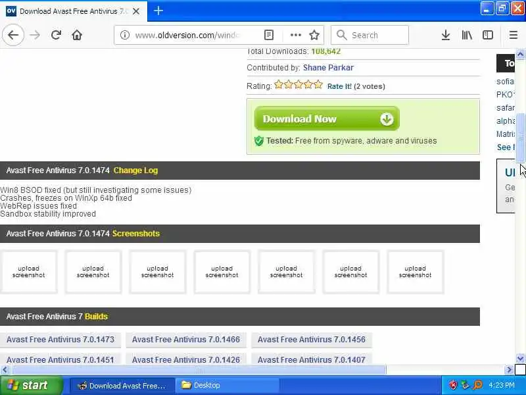Open the Firefox hamburger menu

tap(514, 35)
